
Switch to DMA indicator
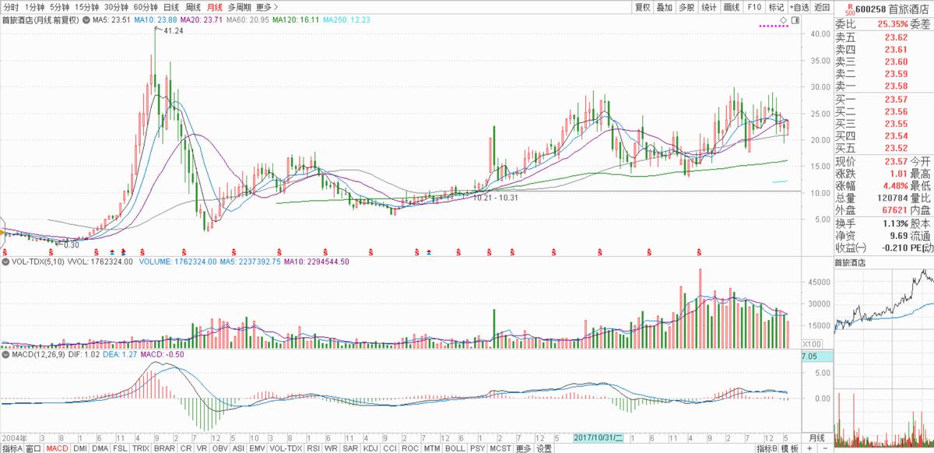100,448
